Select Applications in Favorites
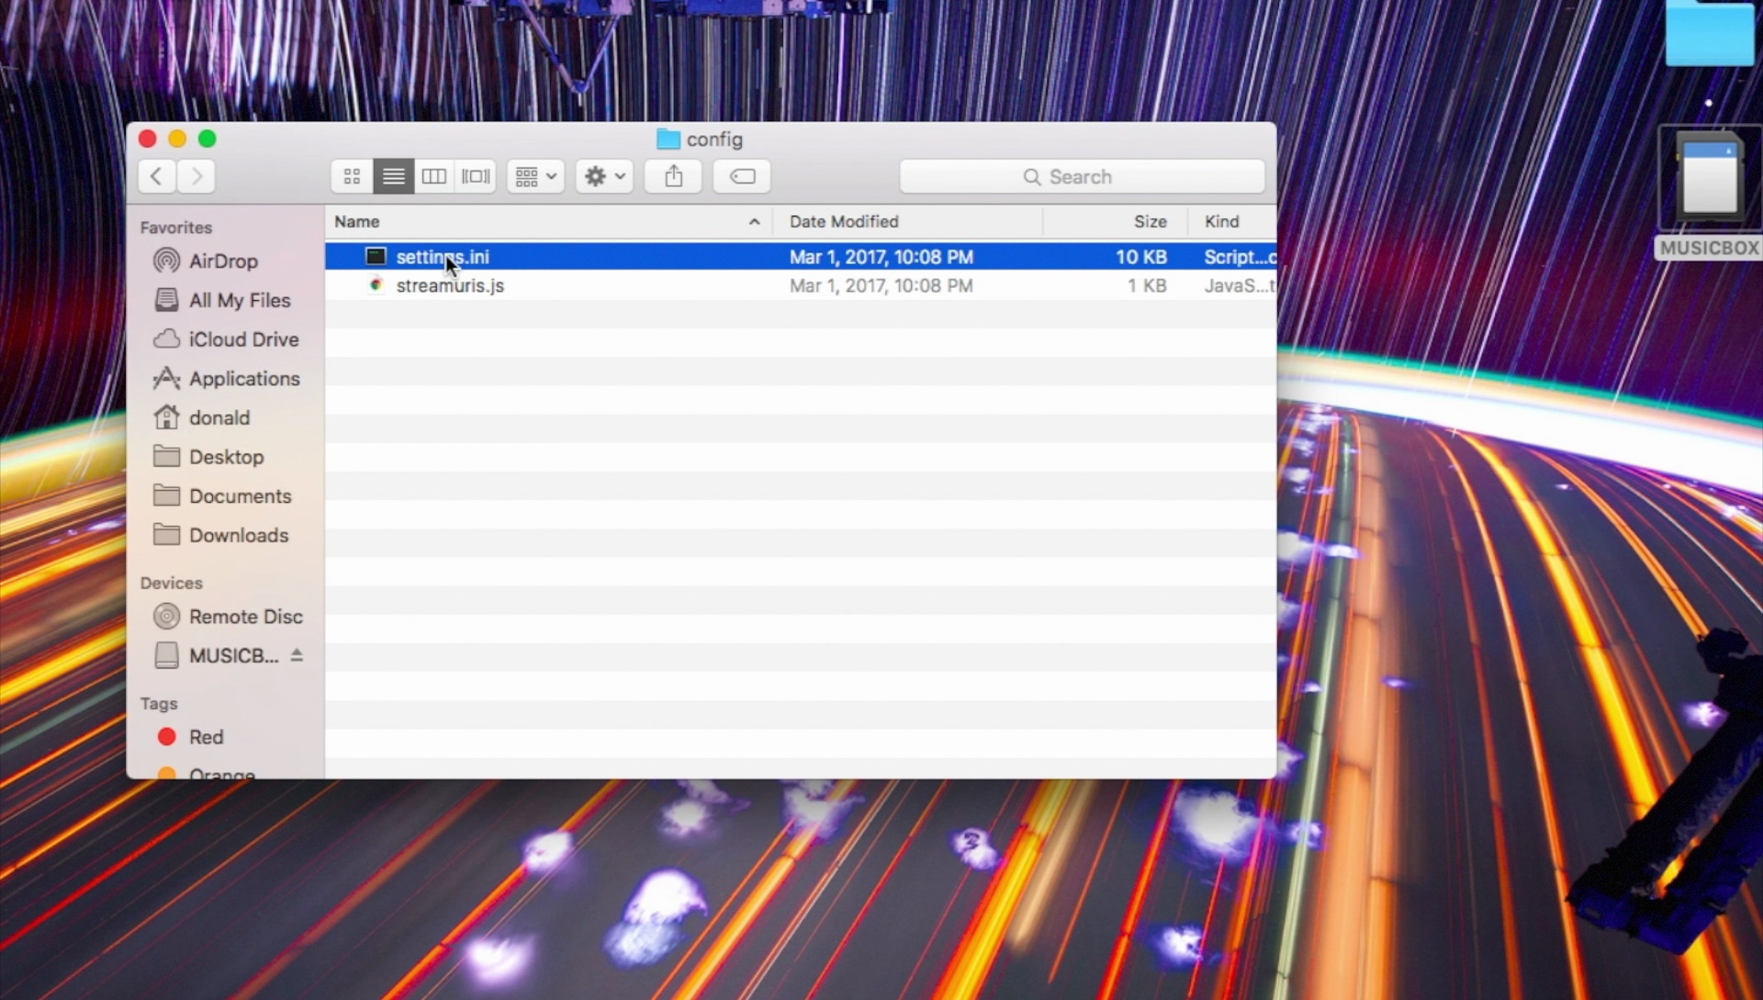Screen dimensions: 1763x1000 point(244,379)
